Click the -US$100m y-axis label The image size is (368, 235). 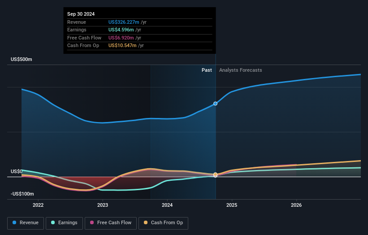pos(22,194)
